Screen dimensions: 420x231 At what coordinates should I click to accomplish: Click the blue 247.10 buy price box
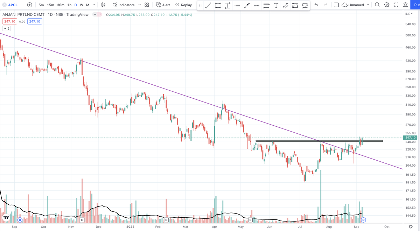35,21
